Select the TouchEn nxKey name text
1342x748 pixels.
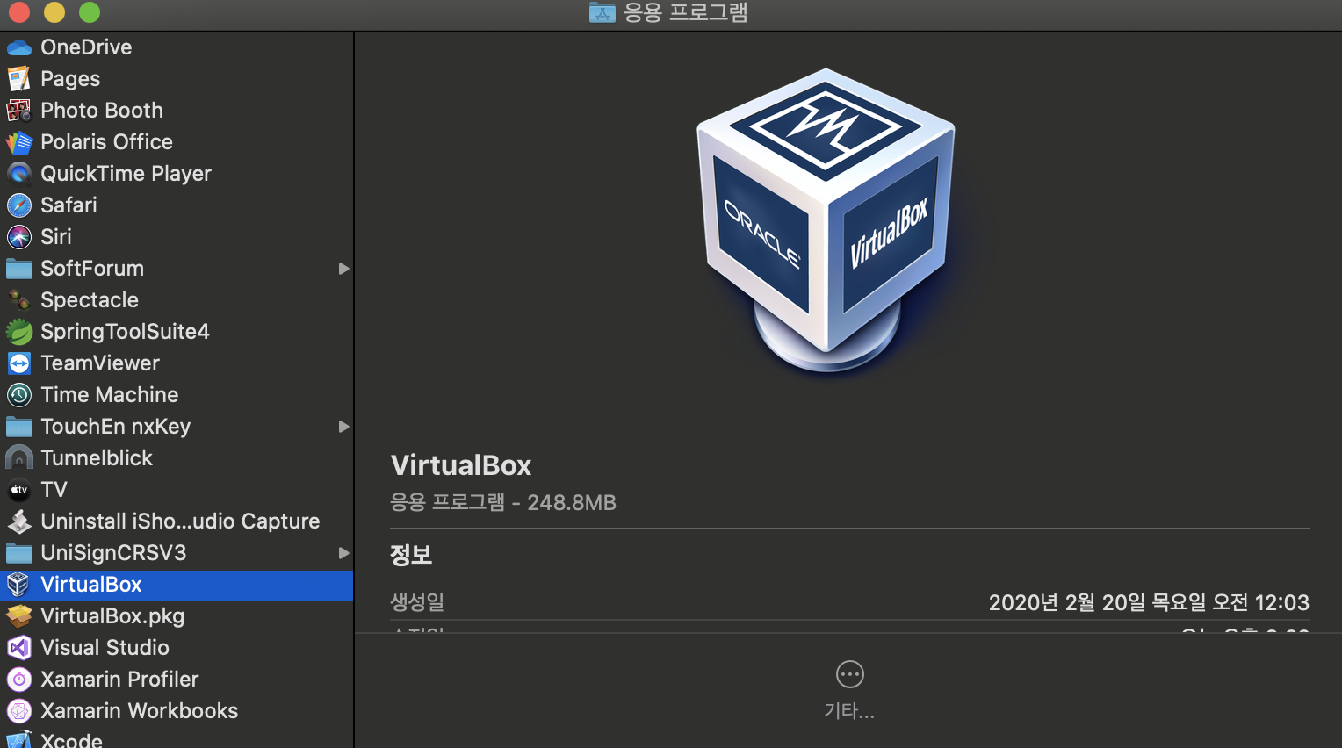point(115,427)
